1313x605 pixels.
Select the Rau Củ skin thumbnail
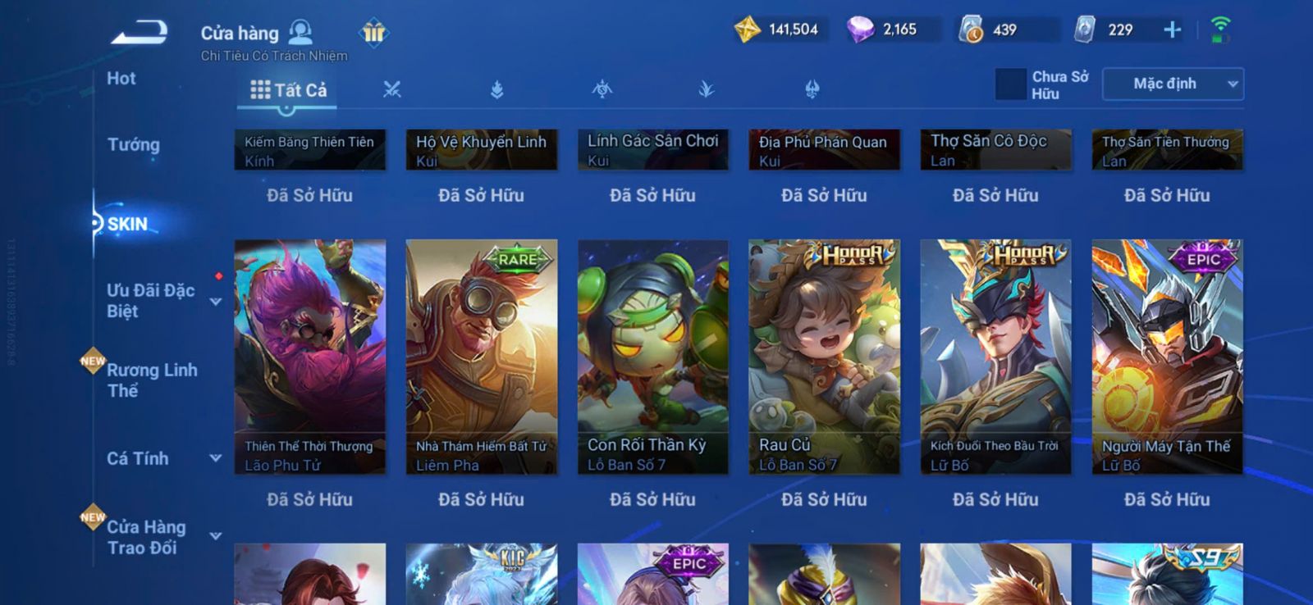(824, 357)
